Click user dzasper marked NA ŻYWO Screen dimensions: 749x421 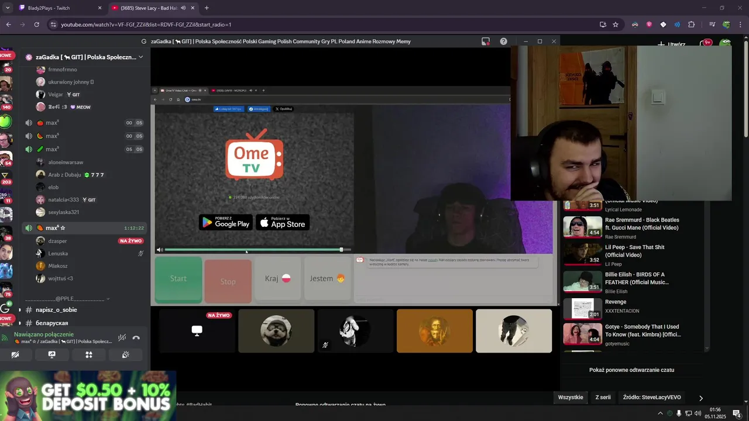[57, 241]
